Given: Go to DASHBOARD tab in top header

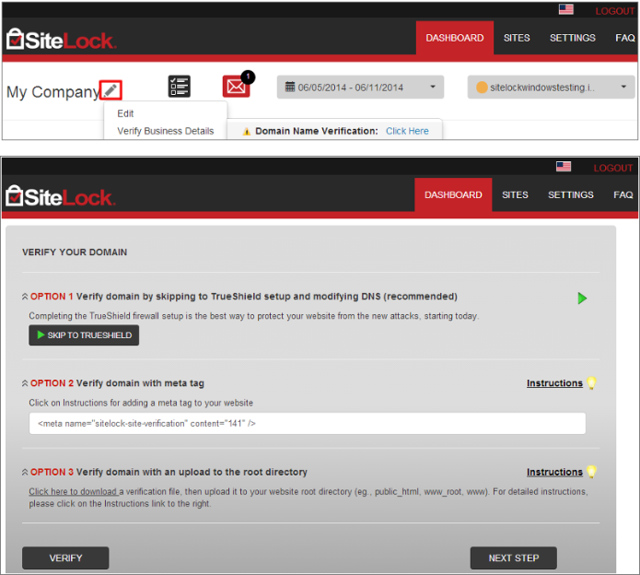Looking at the screenshot, I should coord(455,38).
